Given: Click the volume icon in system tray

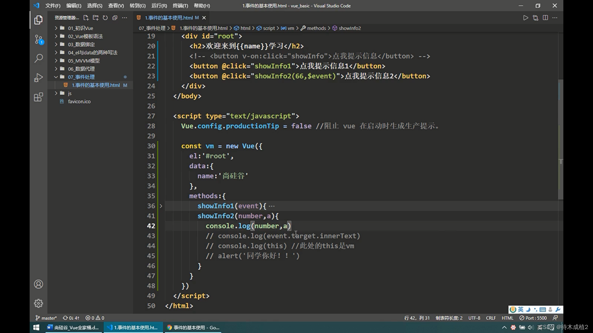Looking at the screenshot, I should click(x=531, y=327).
